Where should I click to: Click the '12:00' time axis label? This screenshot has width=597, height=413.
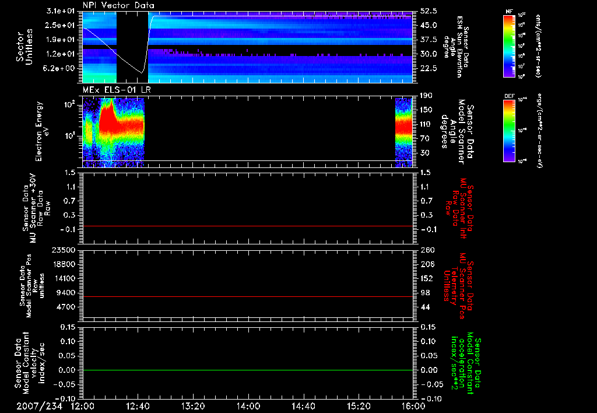pyautogui.click(x=82, y=406)
